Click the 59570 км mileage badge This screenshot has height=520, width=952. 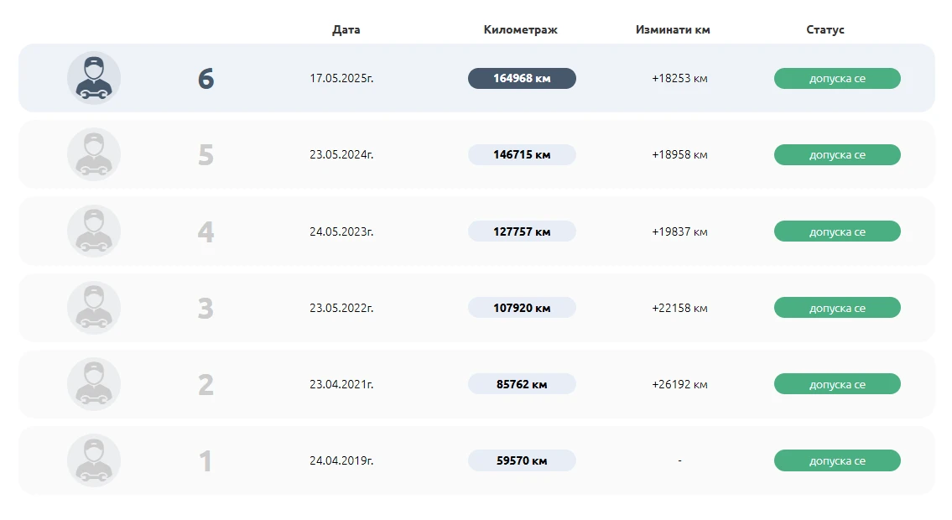522,460
